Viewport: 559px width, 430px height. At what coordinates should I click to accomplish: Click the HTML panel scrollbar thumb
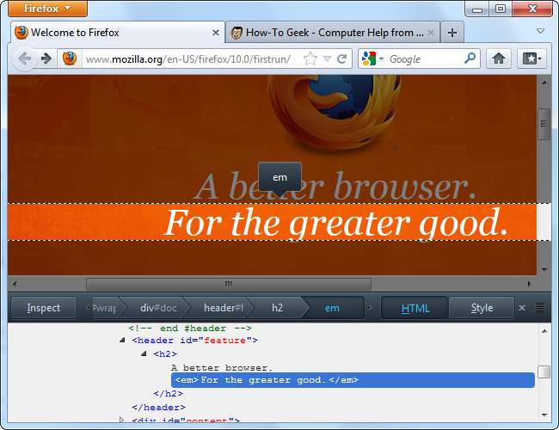pos(544,372)
